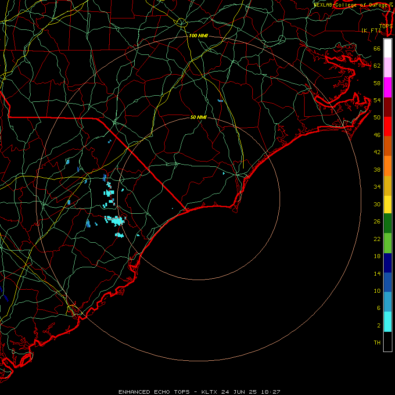Click the navy 14-18 kft legend swatch

coord(388,263)
